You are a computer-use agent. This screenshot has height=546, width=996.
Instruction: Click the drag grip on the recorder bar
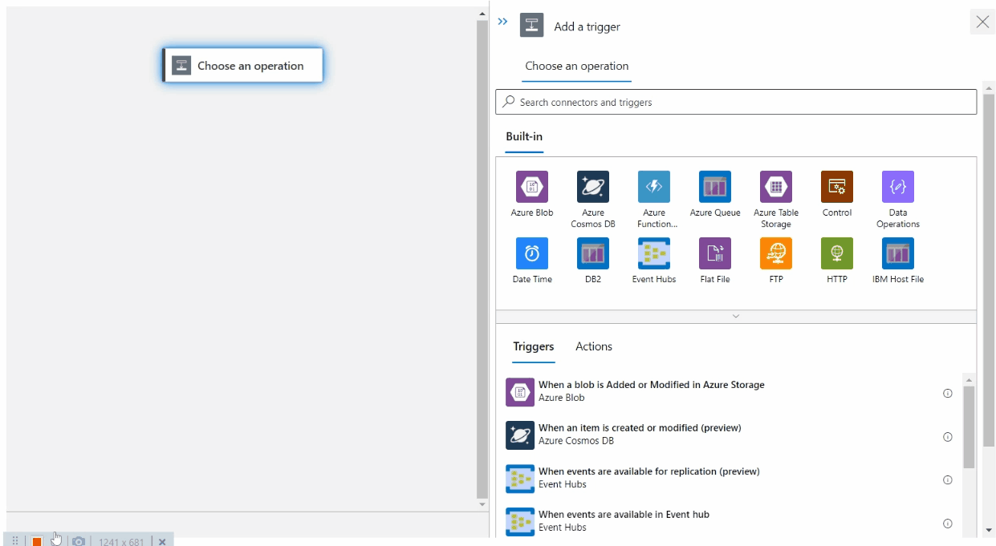point(15,542)
